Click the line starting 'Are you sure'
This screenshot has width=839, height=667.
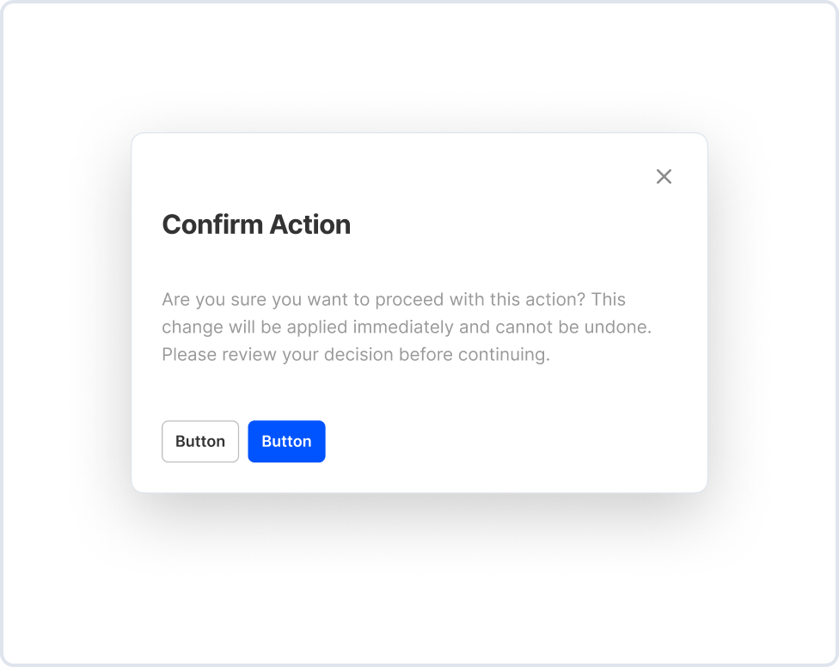[x=393, y=300]
